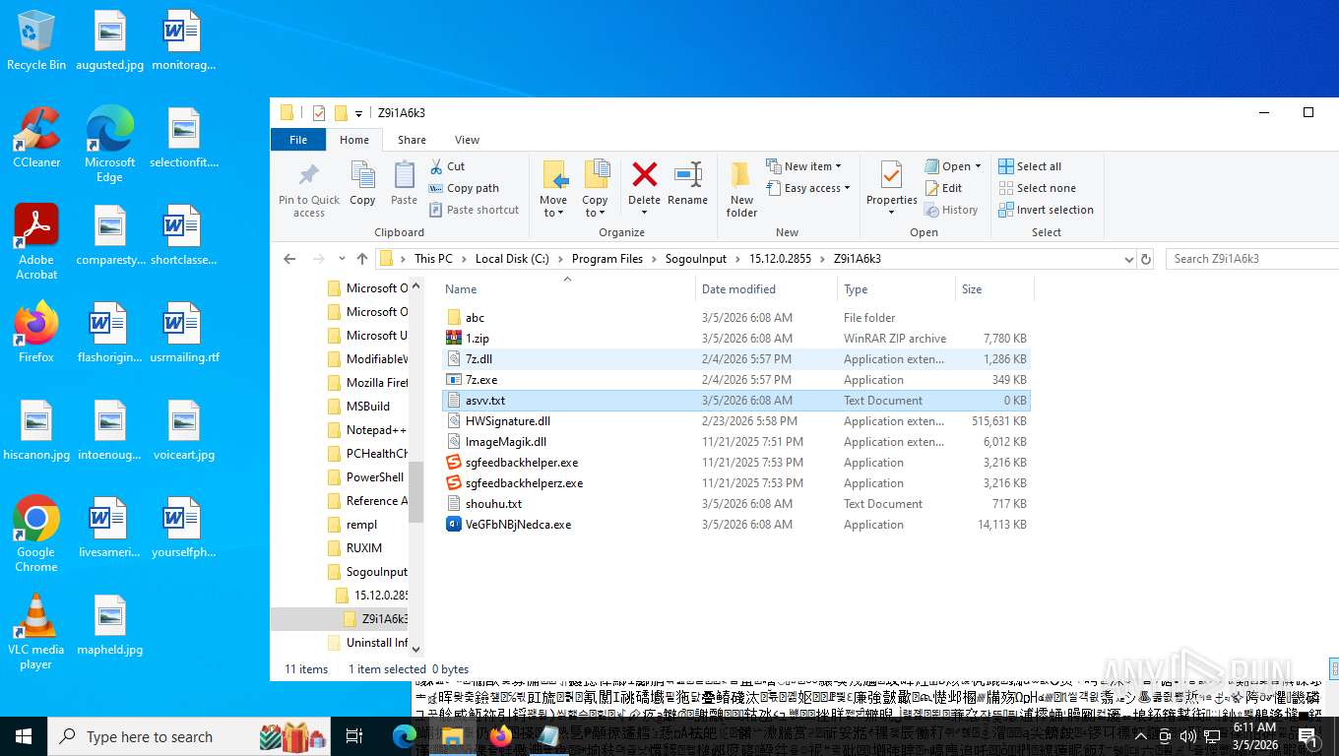The width and height of the screenshot is (1339, 756).
Task: Click the Rename icon
Action: [687, 174]
